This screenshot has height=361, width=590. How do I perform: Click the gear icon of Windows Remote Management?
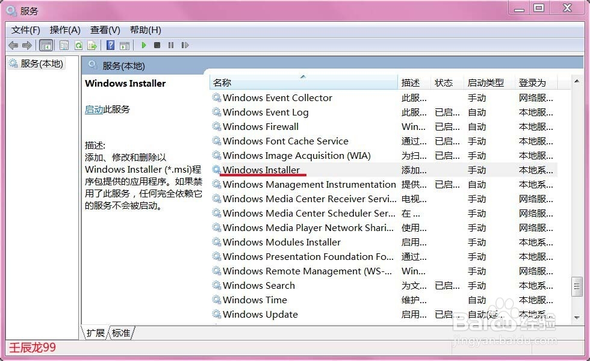coord(216,271)
